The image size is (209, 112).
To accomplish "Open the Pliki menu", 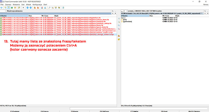I will [2, 5].
